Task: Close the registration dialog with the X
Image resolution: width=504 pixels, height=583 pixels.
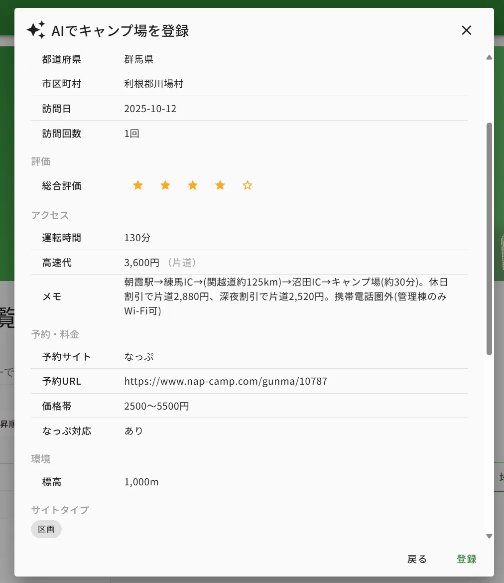Action: tap(466, 30)
